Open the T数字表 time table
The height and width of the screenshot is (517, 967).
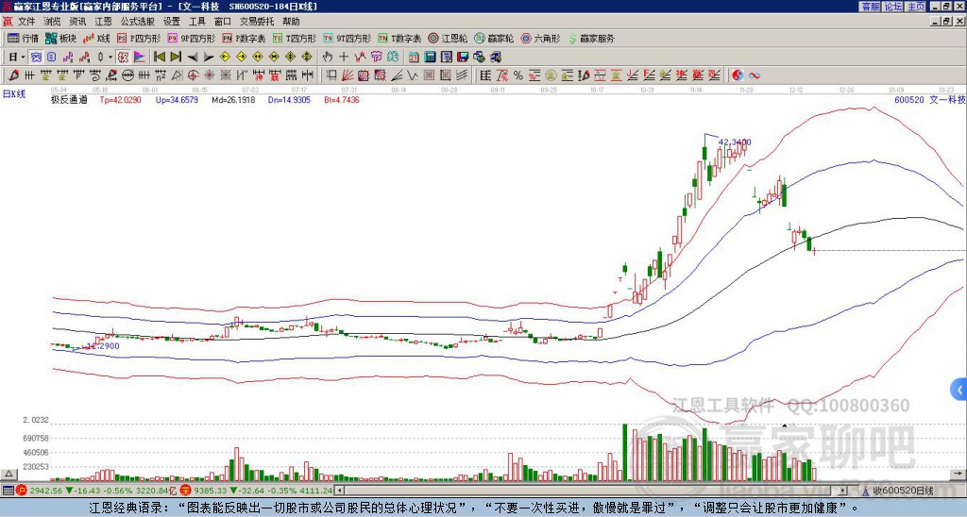click(399, 38)
